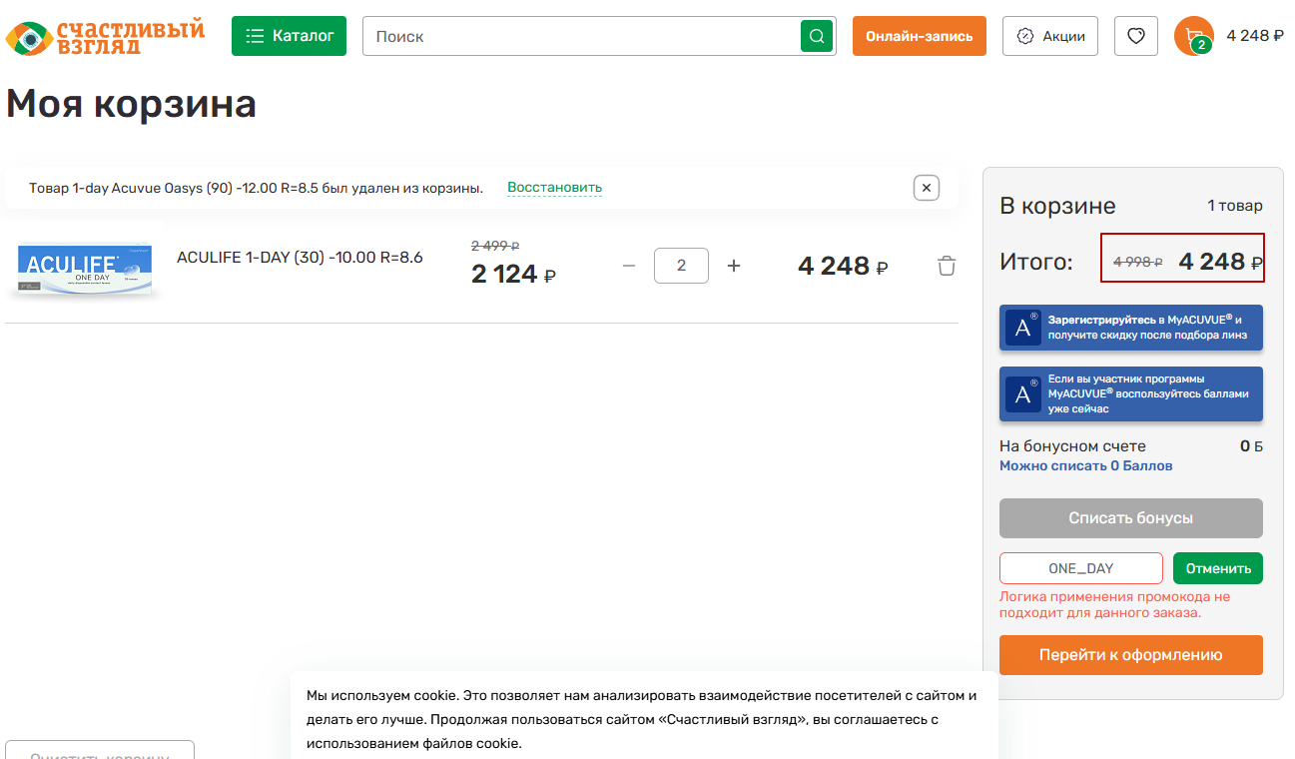Click the MyACUVUE registration banner
This screenshot has width=1295, height=759.
1131,328
